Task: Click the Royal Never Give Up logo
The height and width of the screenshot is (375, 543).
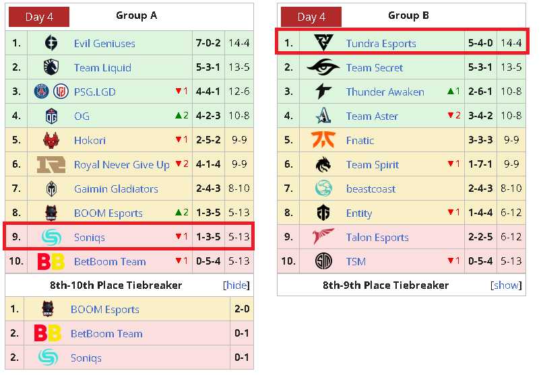Action: [51, 164]
